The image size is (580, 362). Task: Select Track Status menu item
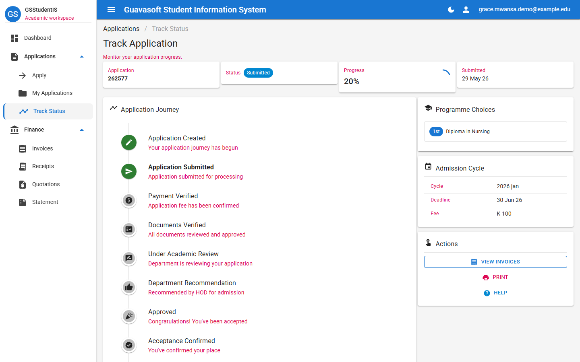coord(48,111)
